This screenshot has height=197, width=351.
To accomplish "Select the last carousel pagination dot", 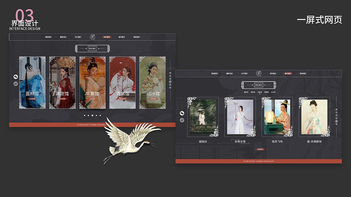I will pos(100,115).
